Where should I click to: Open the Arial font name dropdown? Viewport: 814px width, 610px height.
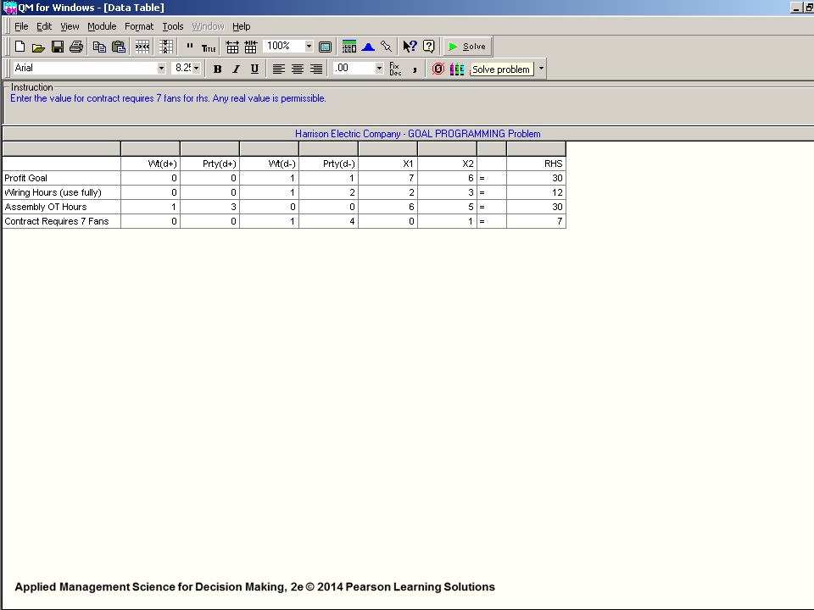[x=161, y=68]
